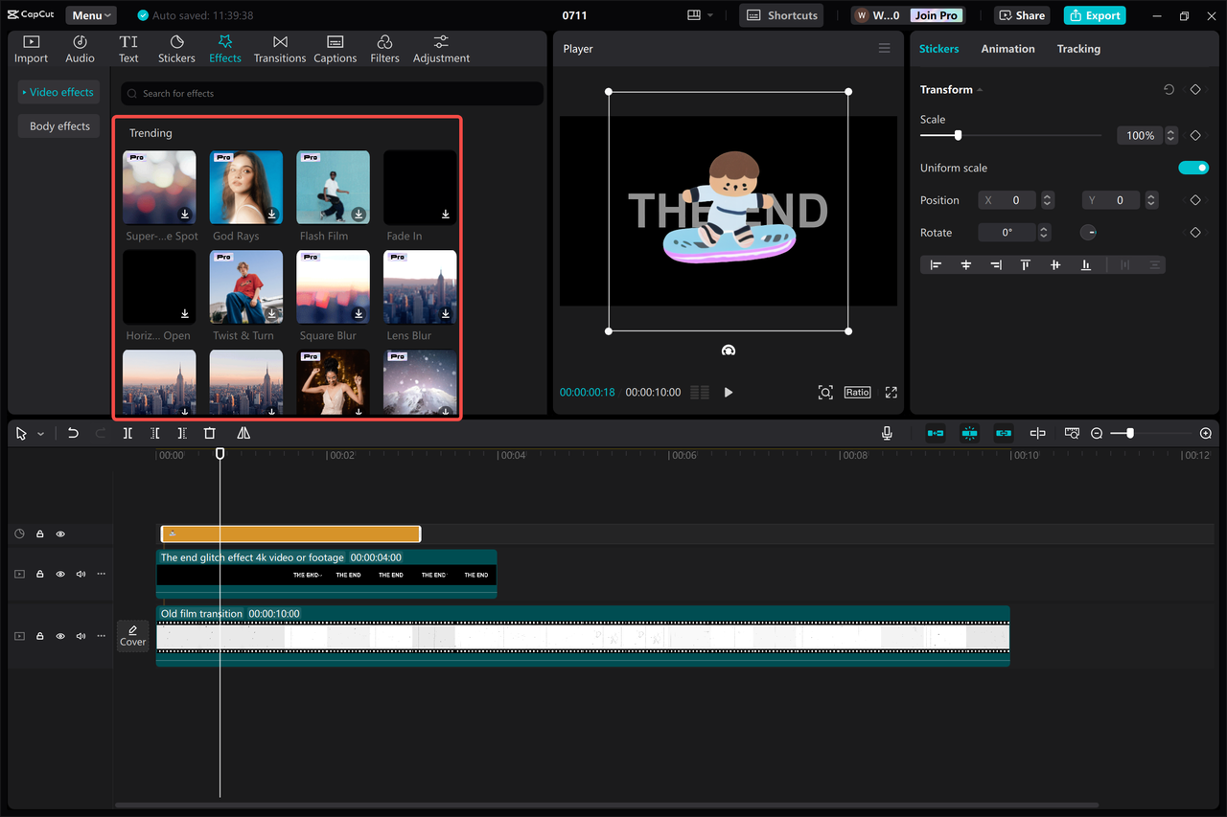Click Join Pro button
This screenshot has height=817, width=1227.
point(937,15)
